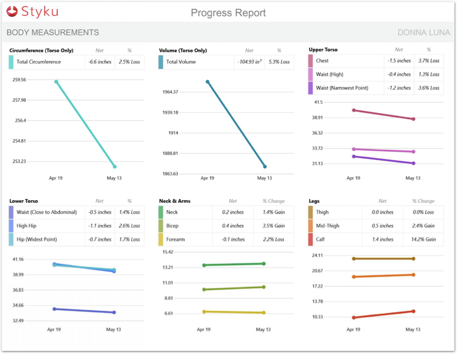The image size is (457, 354).
Task: Click the Progress Report title
Action: point(228,13)
